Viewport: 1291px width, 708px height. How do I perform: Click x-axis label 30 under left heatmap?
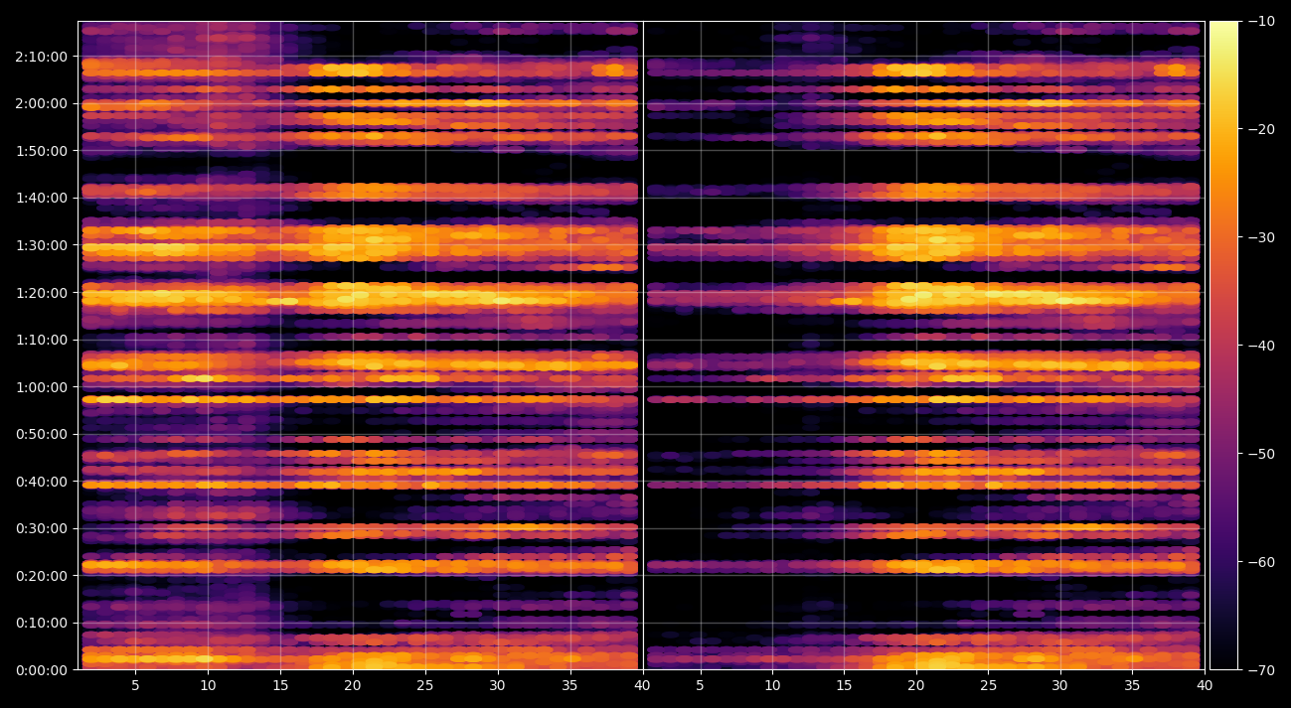498,685
